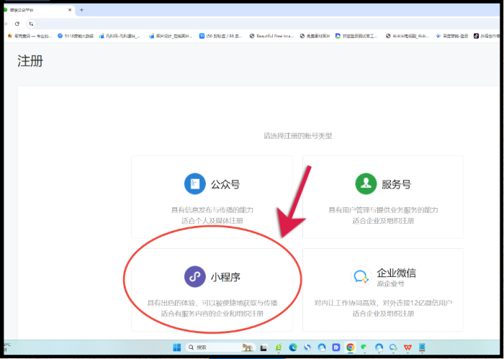This screenshot has width=504, height=359.
Task: Click the 公众号 account type icon
Action: (194, 184)
